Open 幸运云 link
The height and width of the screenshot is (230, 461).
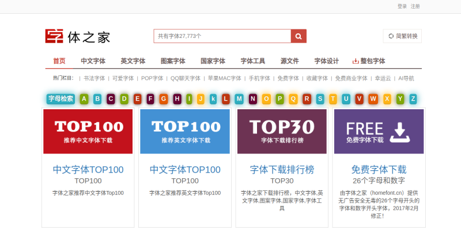coord(383,78)
